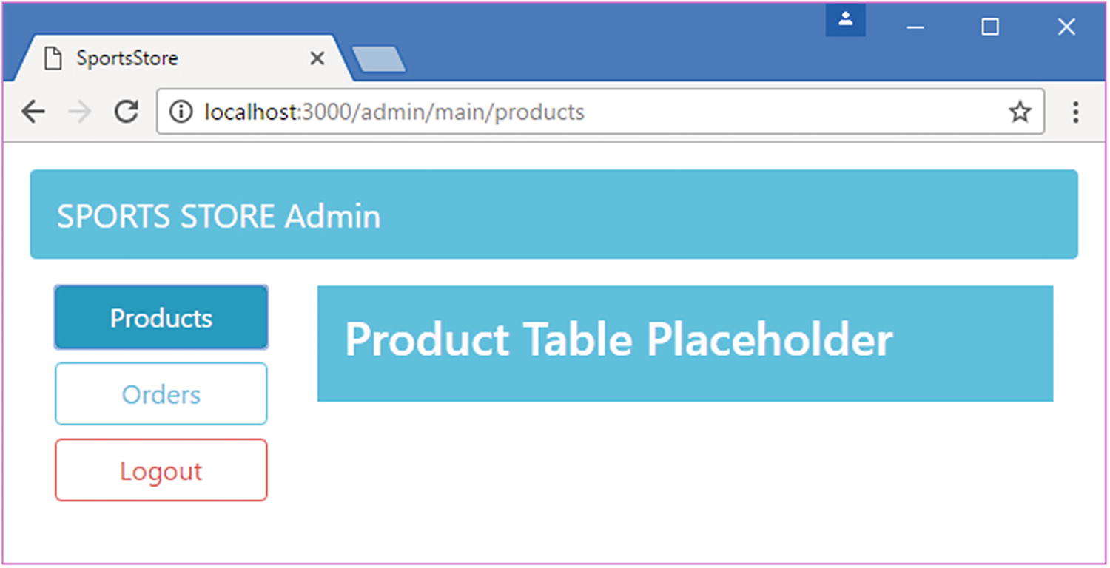Close the SportsStore tab
1110x568 pixels.
point(317,58)
